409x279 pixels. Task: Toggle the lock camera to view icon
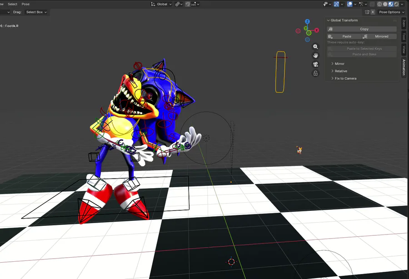pos(315,73)
